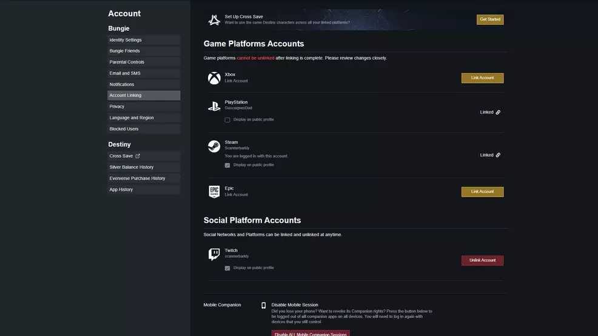Open Notifications settings

(x=144, y=85)
